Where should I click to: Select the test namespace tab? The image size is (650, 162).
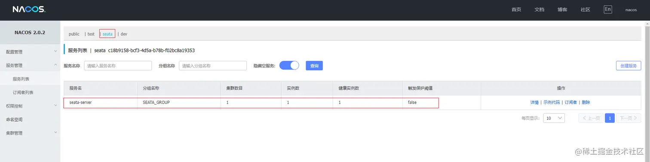point(91,34)
